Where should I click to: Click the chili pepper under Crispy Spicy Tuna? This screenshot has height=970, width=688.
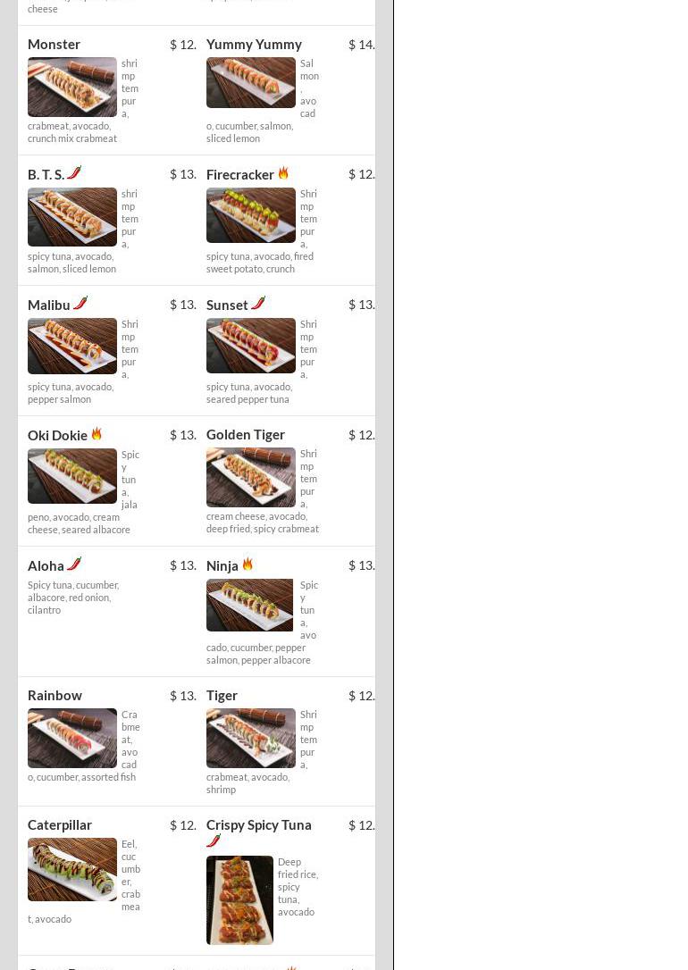(214, 840)
